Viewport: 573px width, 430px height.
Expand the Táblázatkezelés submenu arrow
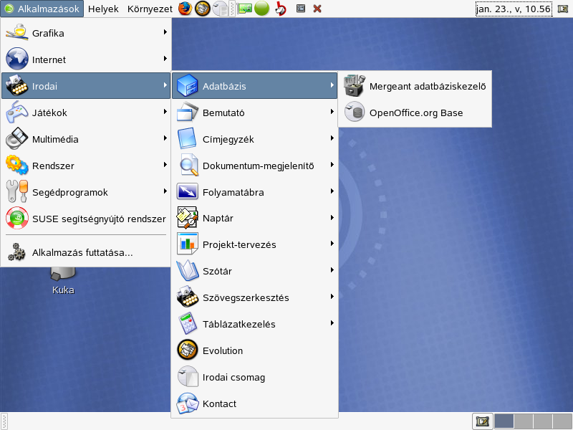pyautogui.click(x=332, y=323)
